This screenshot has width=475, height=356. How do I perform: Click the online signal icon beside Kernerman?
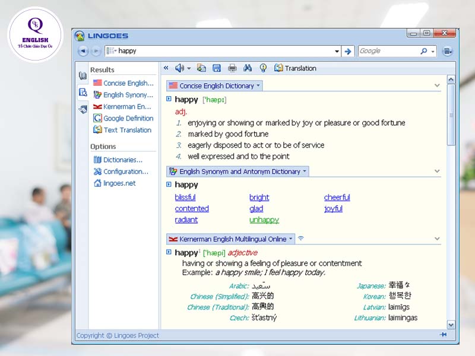300,239
